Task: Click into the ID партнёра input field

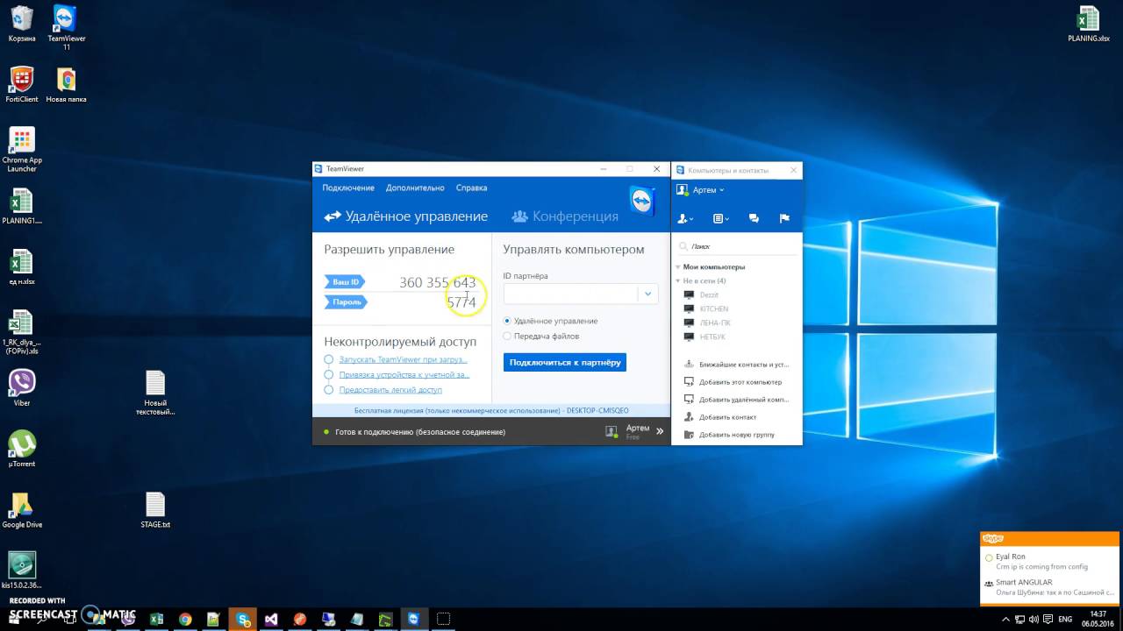Action: pyautogui.click(x=570, y=294)
